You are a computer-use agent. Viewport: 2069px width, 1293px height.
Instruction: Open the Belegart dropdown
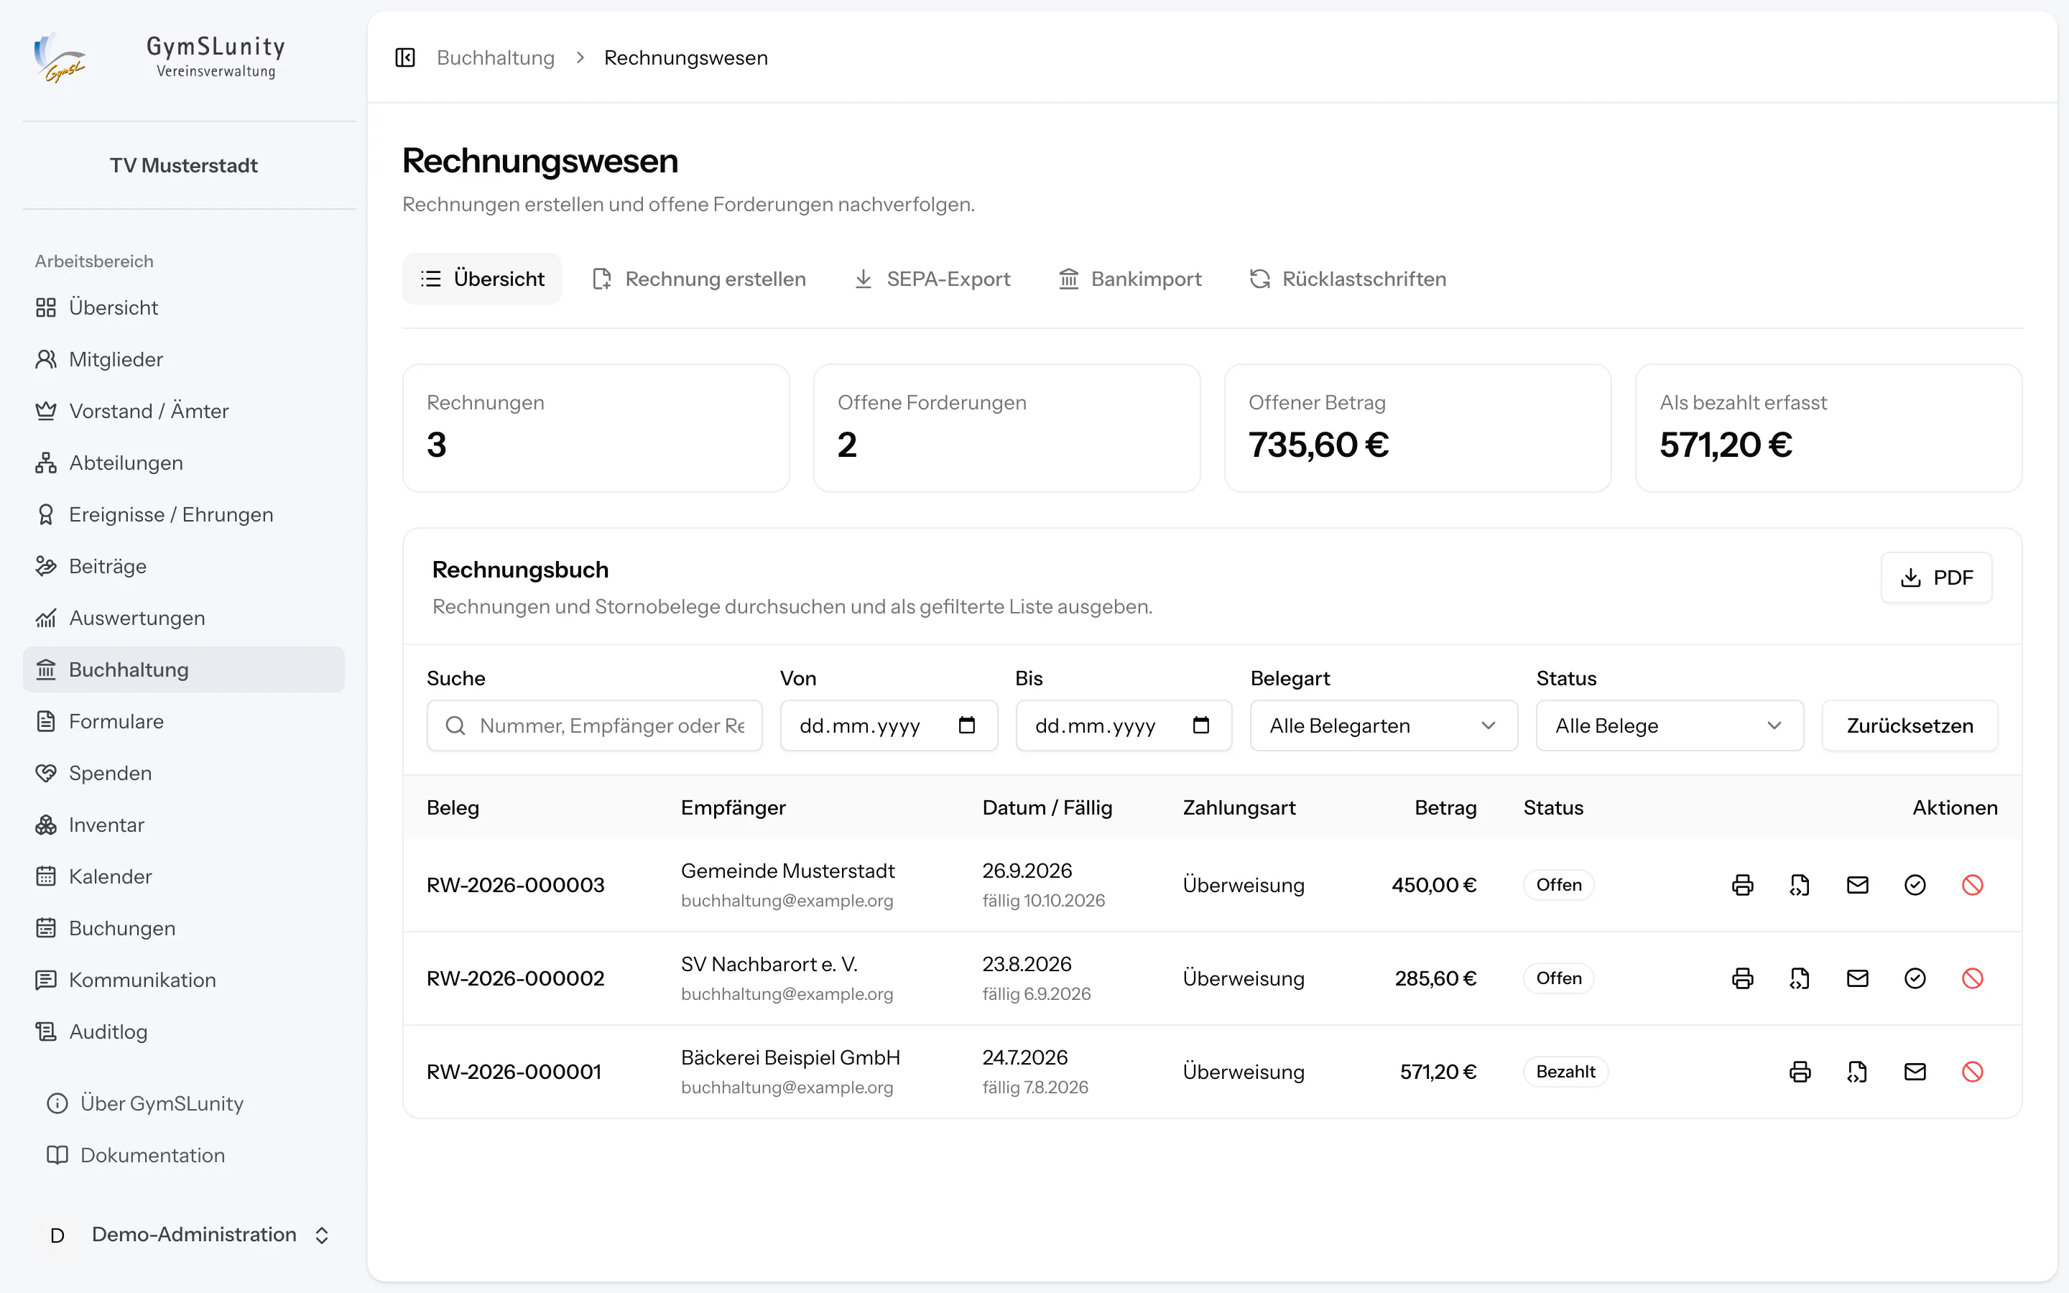[x=1384, y=726]
